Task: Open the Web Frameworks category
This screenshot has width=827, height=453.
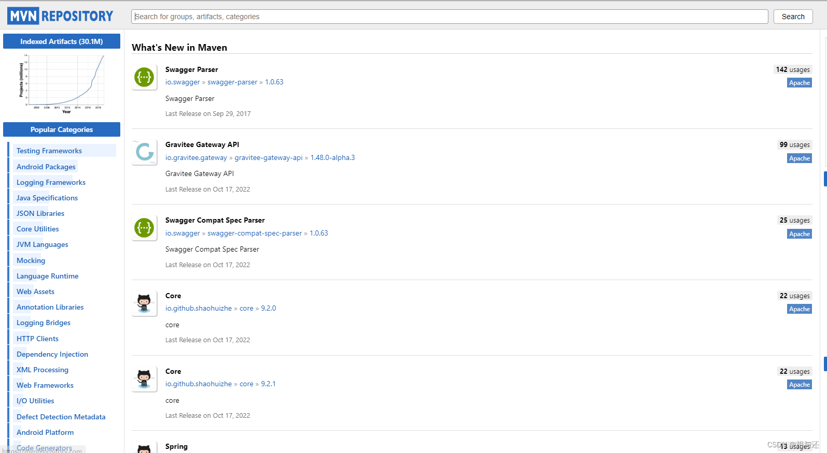Action: coord(45,385)
